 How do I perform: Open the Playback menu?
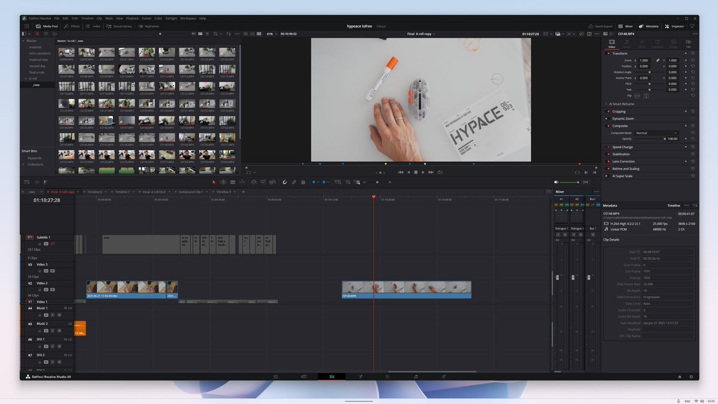(x=132, y=18)
